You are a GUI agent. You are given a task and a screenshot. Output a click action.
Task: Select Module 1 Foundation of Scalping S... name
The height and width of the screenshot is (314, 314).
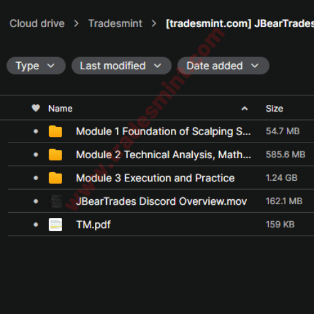pyautogui.click(x=163, y=131)
